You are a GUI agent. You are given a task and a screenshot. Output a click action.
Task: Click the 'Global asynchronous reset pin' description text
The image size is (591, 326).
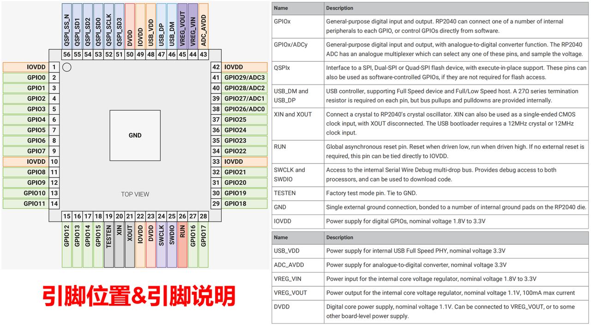tap(455, 151)
